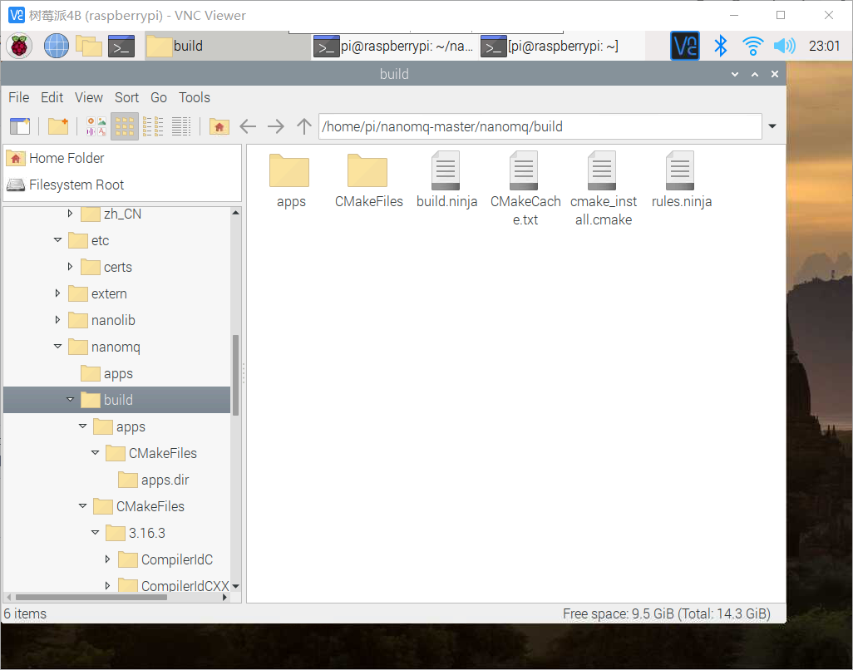Open the View menu

click(89, 97)
